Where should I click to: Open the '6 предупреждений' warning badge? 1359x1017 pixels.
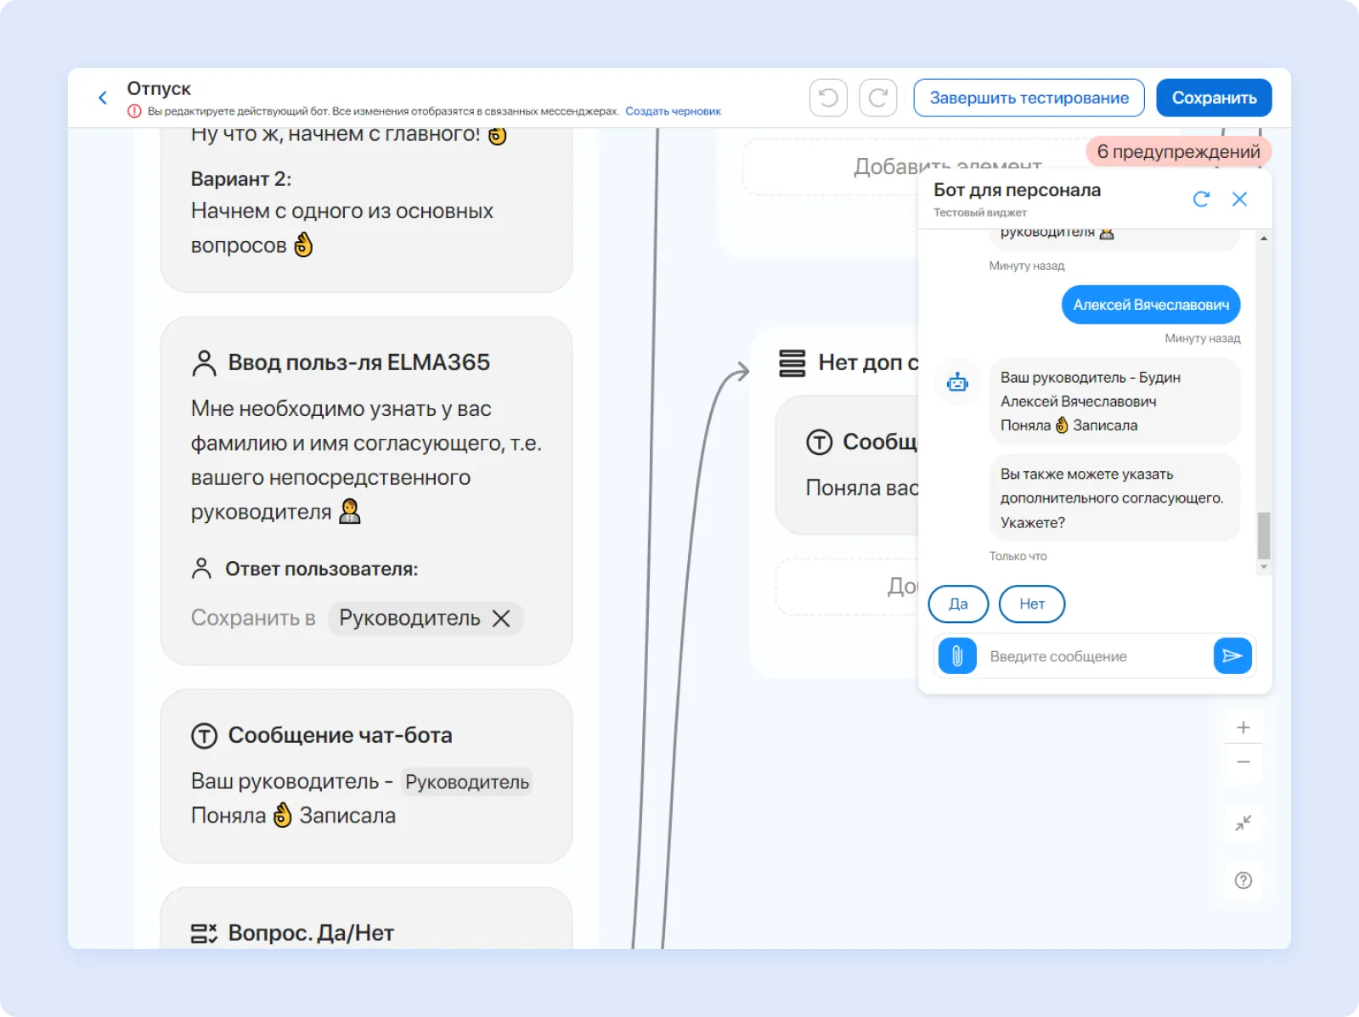[1178, 152]
